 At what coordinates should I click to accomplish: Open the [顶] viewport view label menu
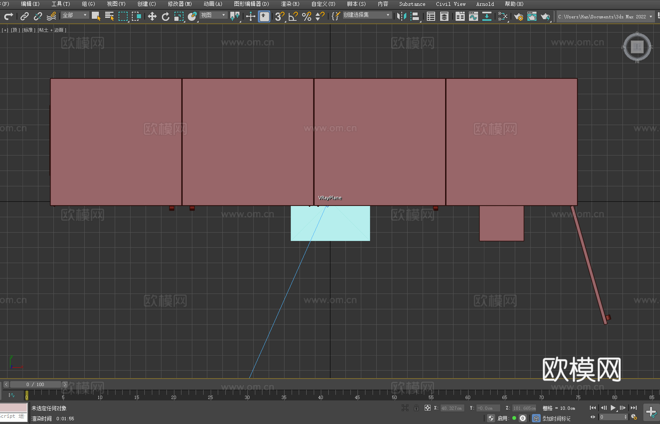(x=15, y=30)
